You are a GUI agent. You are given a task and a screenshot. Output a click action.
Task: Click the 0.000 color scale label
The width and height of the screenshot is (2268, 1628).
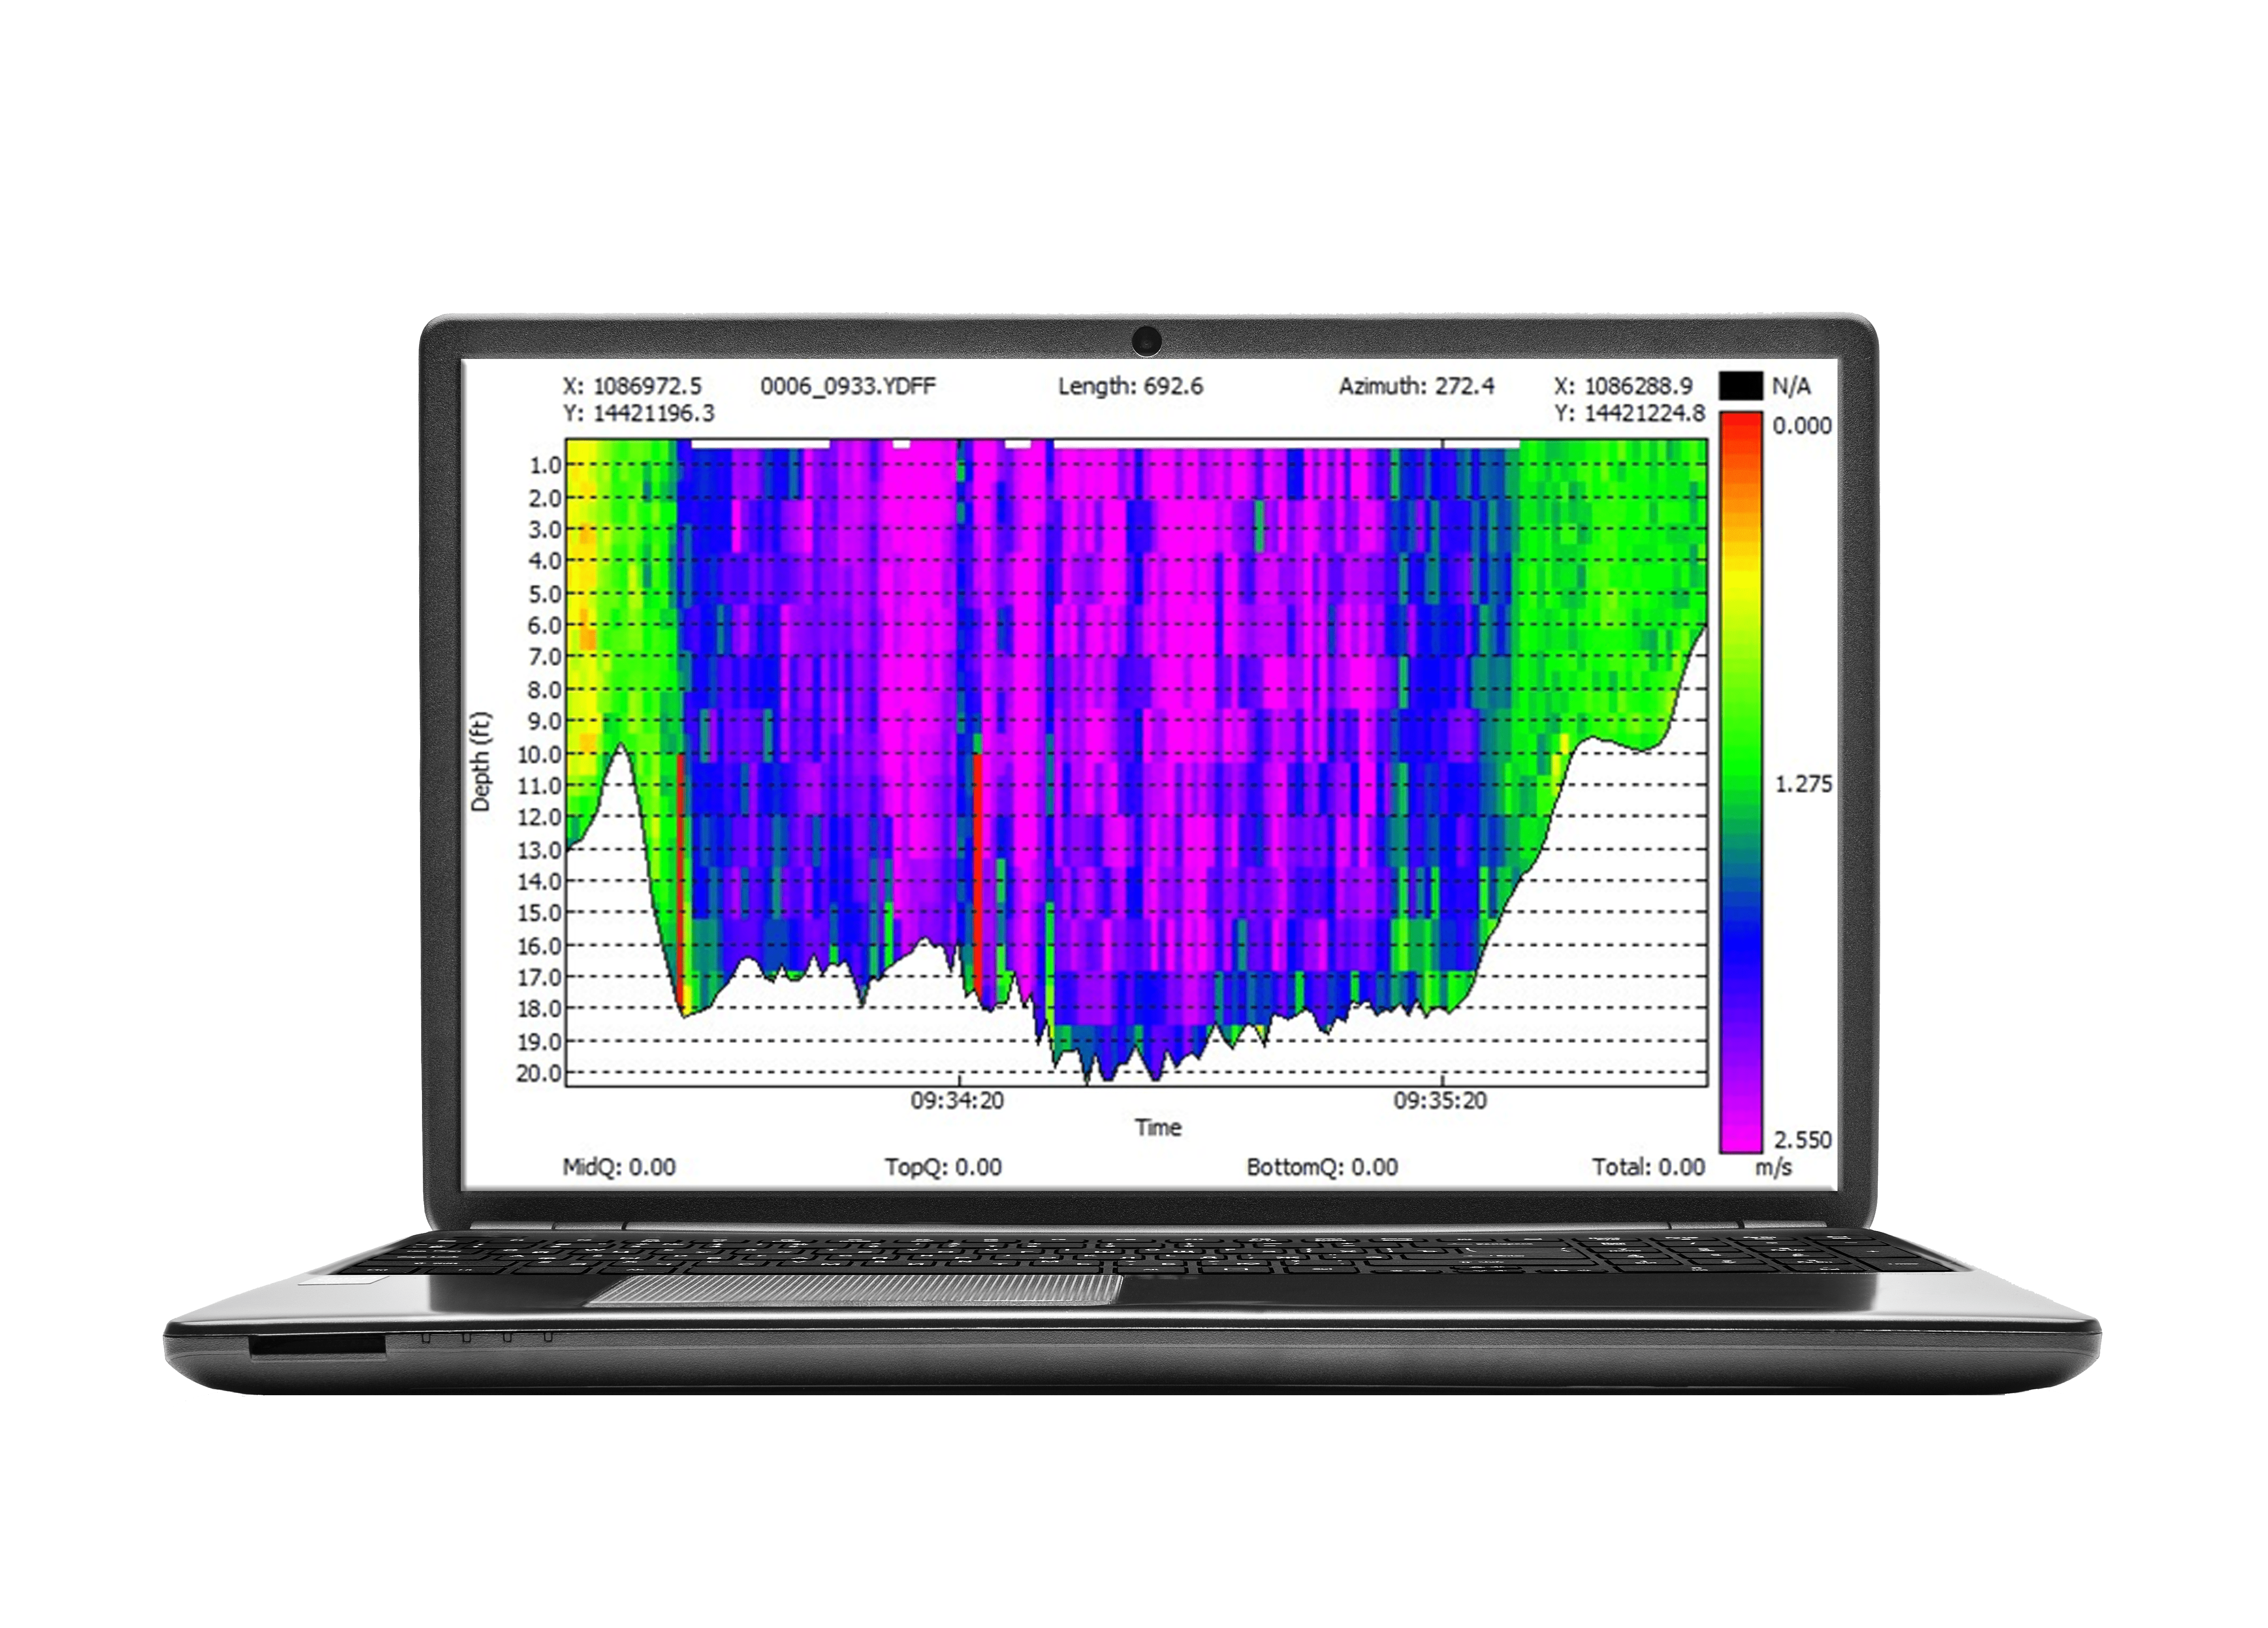pyautogui.click(x=1802, y=426)
